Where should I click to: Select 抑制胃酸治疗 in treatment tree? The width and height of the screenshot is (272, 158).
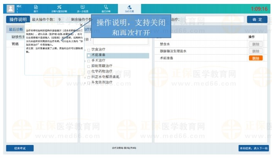(x=102, y=66)
